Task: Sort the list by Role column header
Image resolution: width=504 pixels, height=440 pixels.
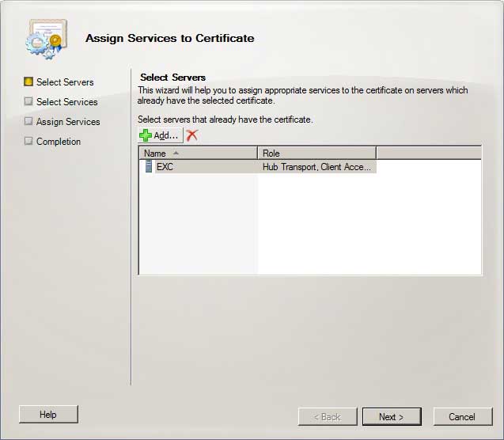Action: (x=316, y=153)
